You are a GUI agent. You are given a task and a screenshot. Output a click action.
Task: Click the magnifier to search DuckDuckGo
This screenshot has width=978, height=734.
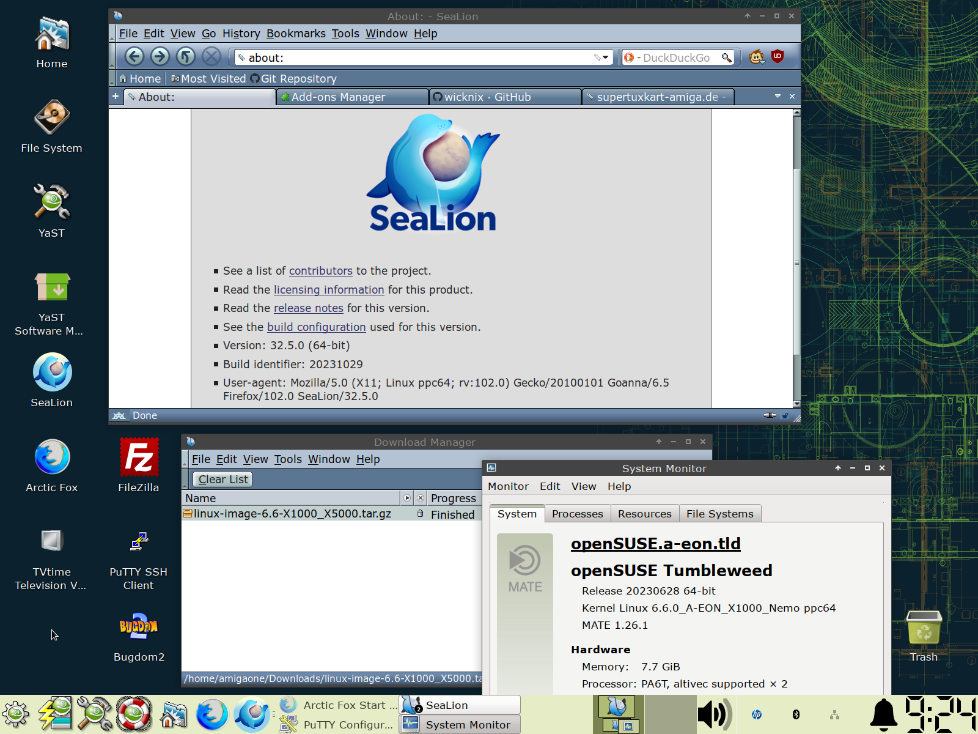tap(726, 57)
